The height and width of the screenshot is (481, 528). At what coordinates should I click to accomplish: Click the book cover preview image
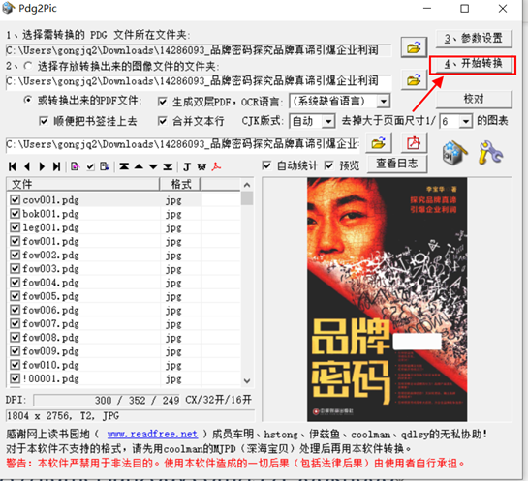point(387,299)
